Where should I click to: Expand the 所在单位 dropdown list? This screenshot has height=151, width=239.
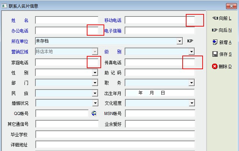[180, 41]
